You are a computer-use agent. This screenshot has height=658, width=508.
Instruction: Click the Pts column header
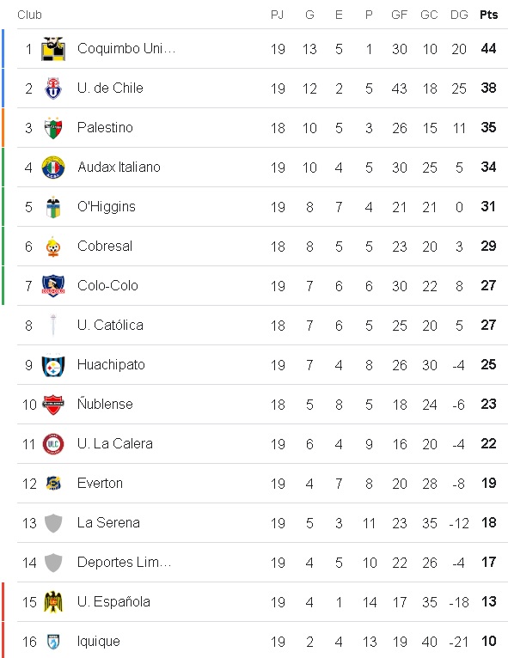(489, 15)
